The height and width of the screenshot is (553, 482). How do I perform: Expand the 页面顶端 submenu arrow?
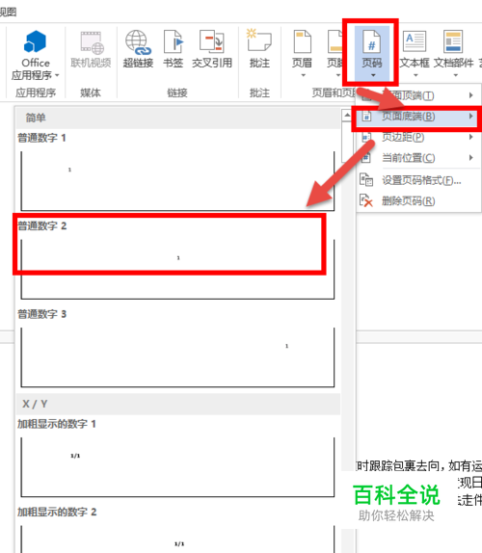(x=471, y=95)
